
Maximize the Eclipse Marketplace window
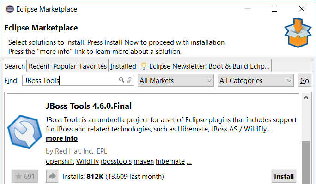point(274,9)
